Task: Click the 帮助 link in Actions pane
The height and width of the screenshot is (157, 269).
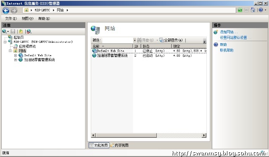Action: pyautogui.click(x=223, y=44)
